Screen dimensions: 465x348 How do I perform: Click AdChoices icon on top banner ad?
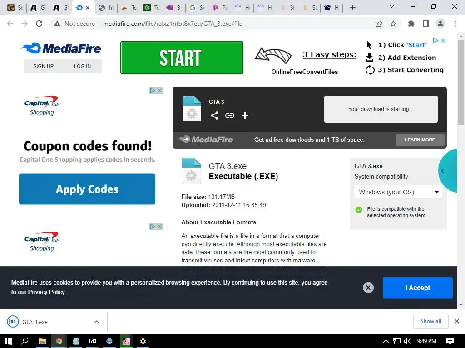click(435, 40)
